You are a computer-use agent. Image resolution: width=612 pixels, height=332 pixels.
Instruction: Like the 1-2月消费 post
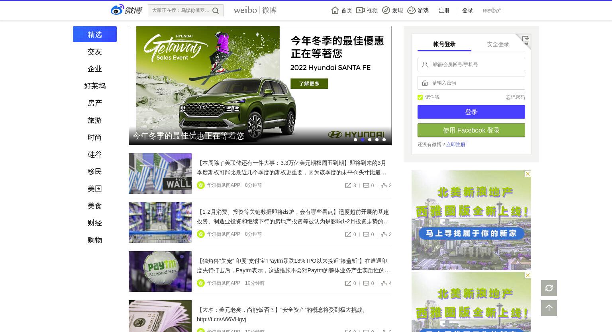point(384,234)
